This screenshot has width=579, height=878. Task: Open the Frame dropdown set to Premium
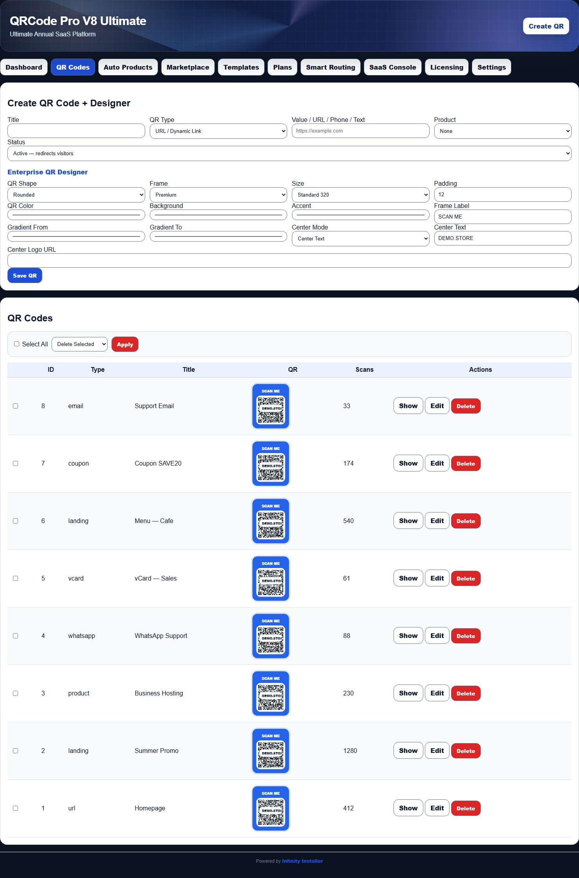[x=218, y=195]
